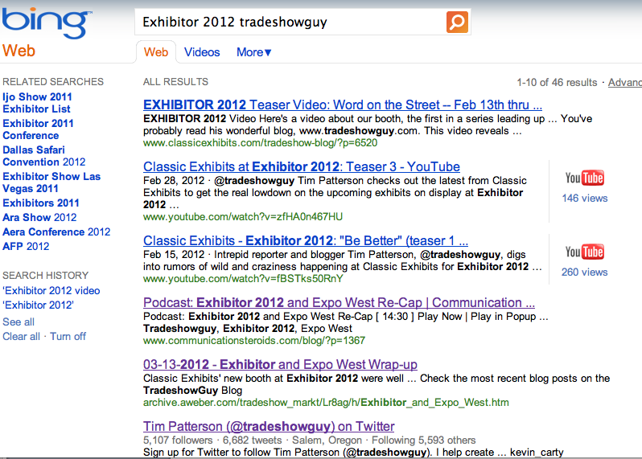This screenshot has height=459, width=642.
Task: Click Clear all search history
Action: tap(21, 336)
